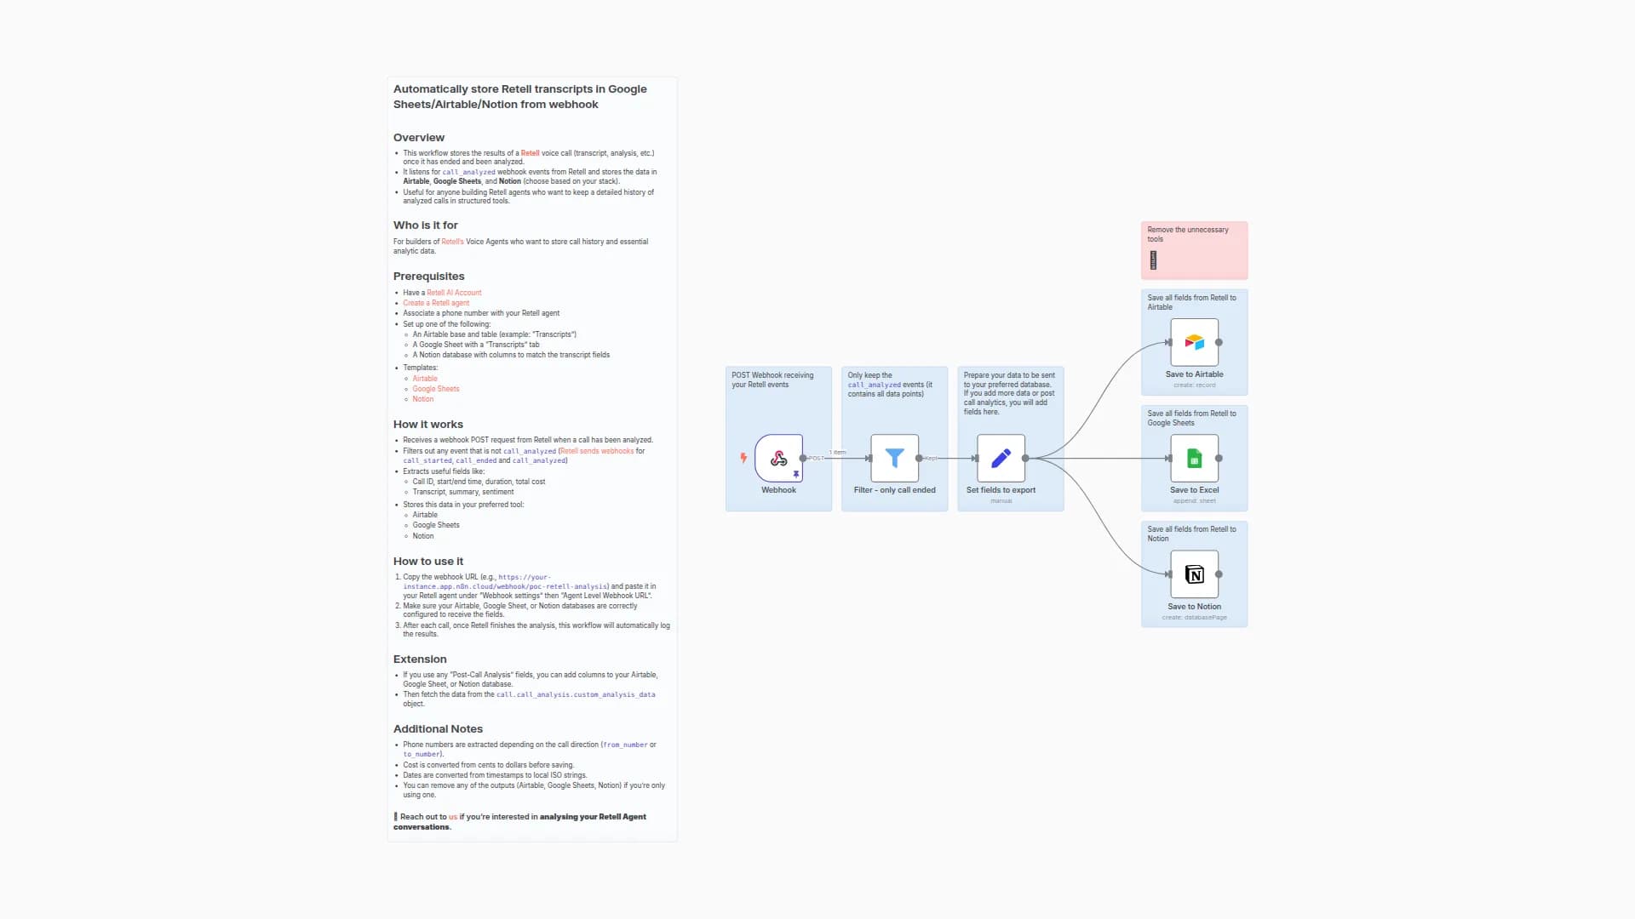
Task: Click the 'Kept' label on the Filter output
Action: point(932,459)
